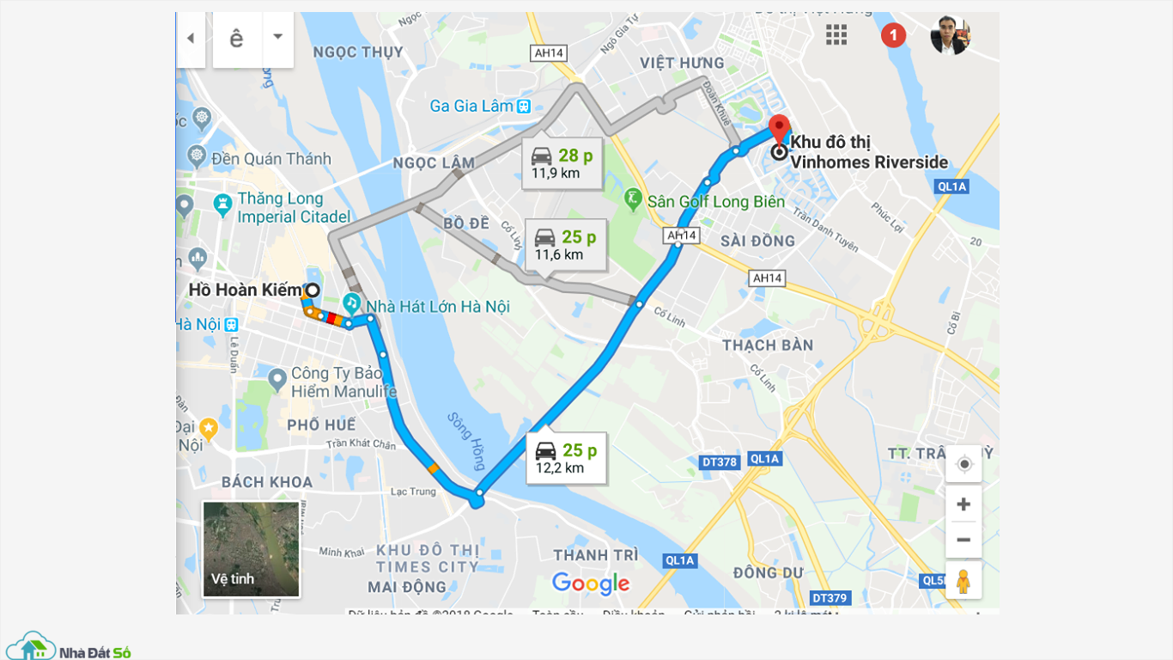Click the Hồ Hoàn Kiếm origin marker

coord(313,290)
